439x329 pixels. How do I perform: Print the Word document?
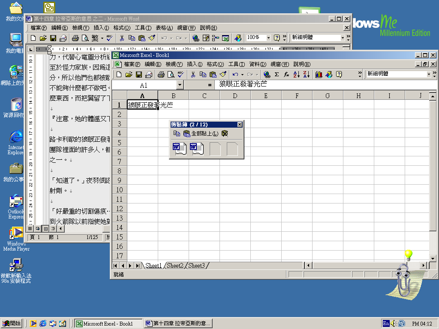point(75,38)
